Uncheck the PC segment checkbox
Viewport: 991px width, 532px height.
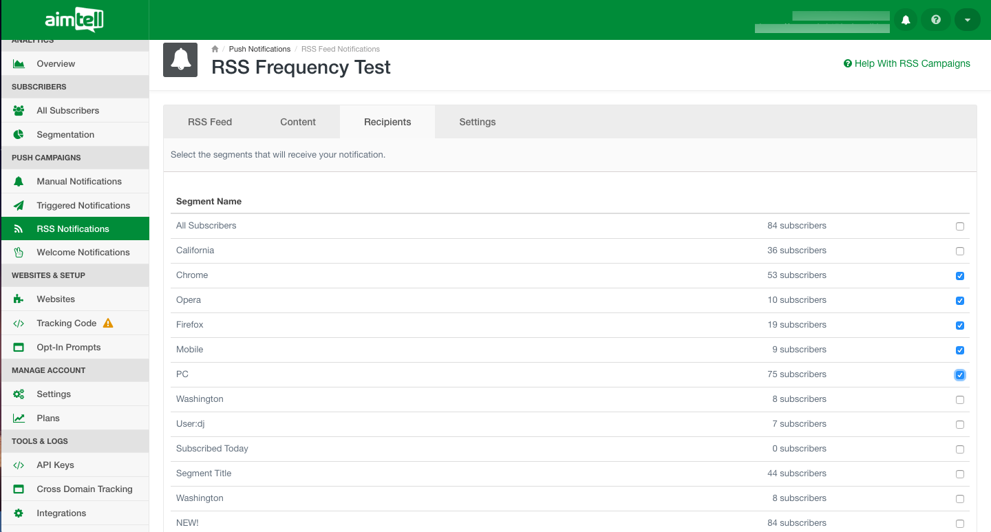tap(960, 375)
